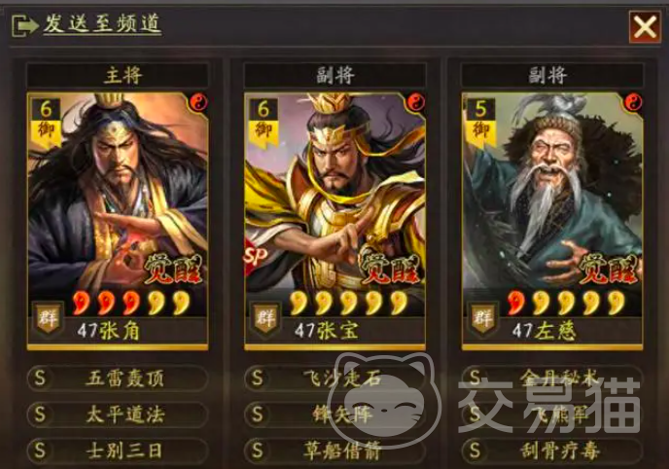Click the 群 faction badge on 张角's card
This screenshot has height=469, width=669.
pyautogui.click(x=48, y=317)
